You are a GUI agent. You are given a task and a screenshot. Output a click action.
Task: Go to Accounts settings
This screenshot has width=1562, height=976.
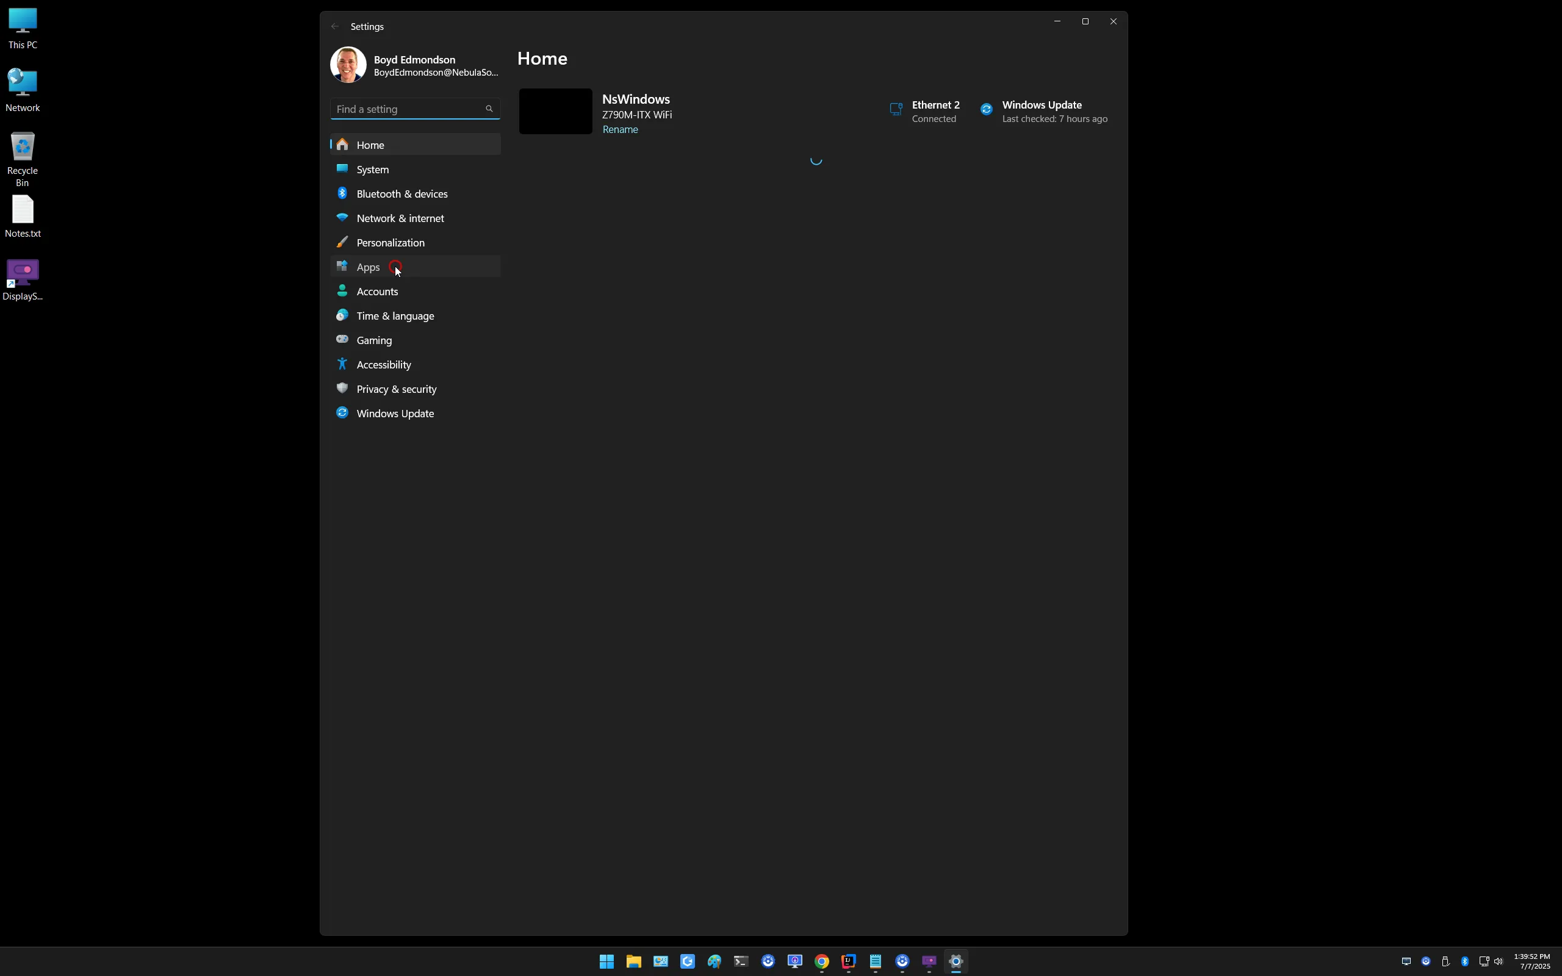(x=415, y=291)
